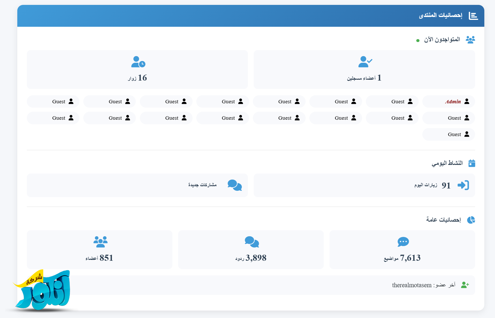Image resolution: width=495 pixels, height=318 pixels.
Task: Click the visitors clock user icon
Action: (138, 62)
